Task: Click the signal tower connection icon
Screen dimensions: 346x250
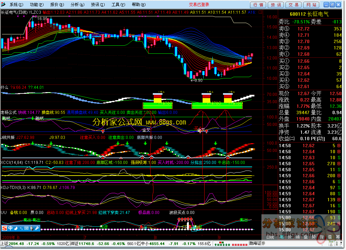Action: 331,244
